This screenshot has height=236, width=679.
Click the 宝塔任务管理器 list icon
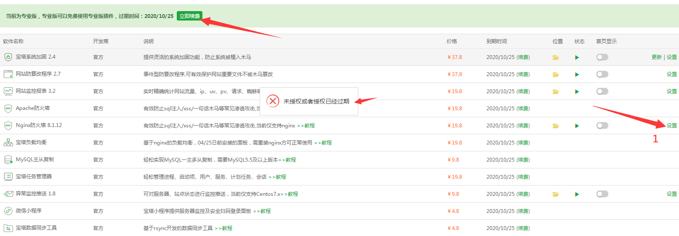(8, 177)
